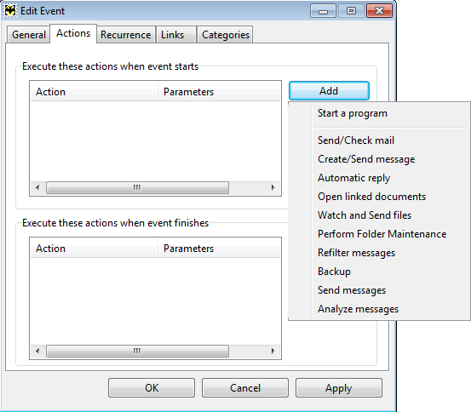Confirm with the OK button
This screenshot has height=412, width=471.
(152, 387)
